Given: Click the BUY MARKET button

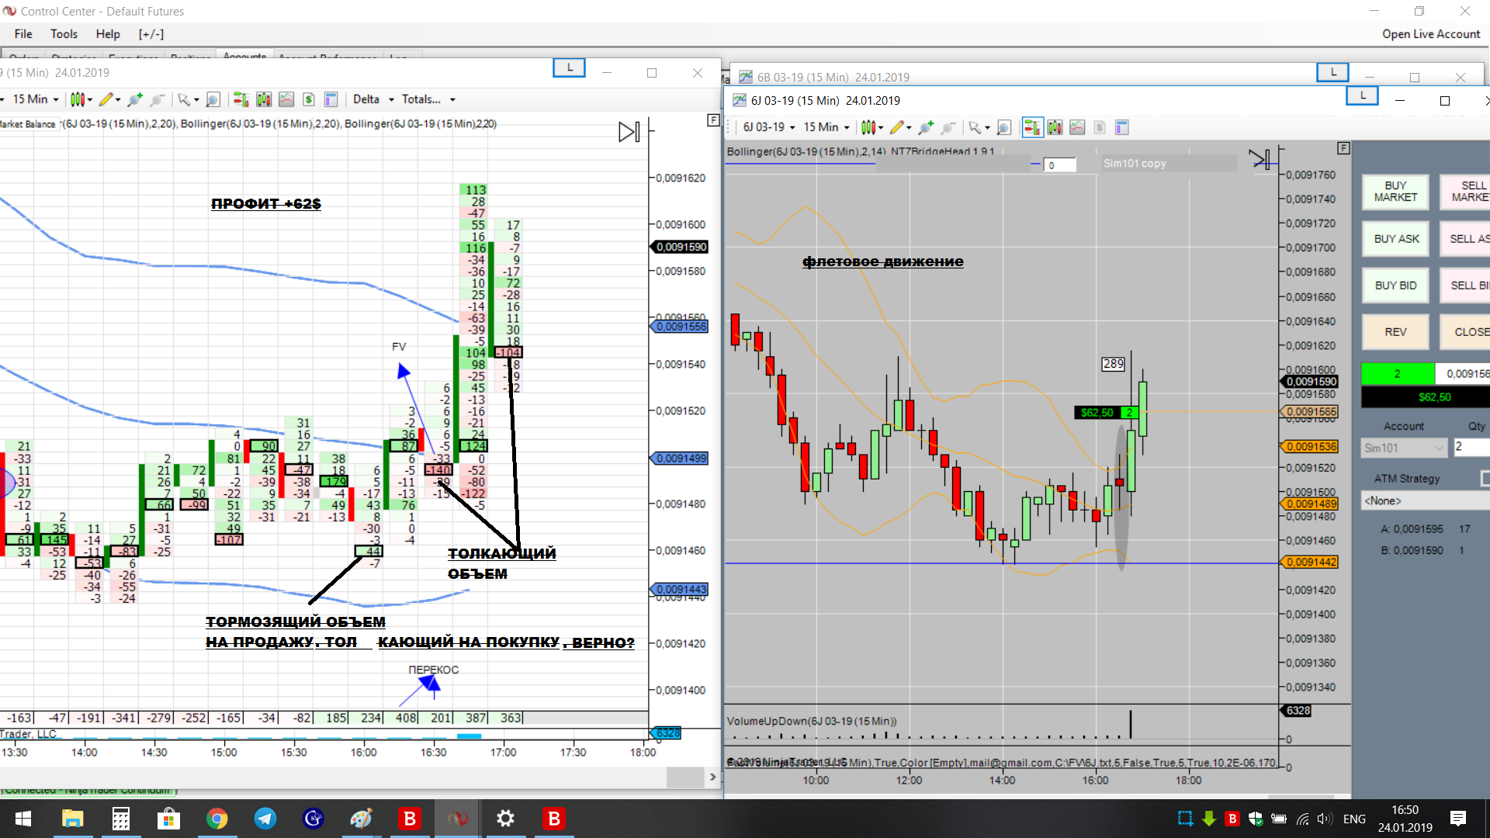Looking at the screenshot, I should click(1395, 192).
